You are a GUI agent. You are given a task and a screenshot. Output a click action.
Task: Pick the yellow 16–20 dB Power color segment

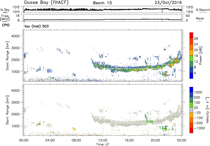191,52
